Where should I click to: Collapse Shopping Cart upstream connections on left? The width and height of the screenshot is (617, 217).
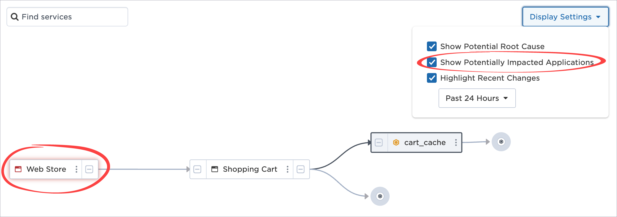pyautogui.click(x=197, y=169)
